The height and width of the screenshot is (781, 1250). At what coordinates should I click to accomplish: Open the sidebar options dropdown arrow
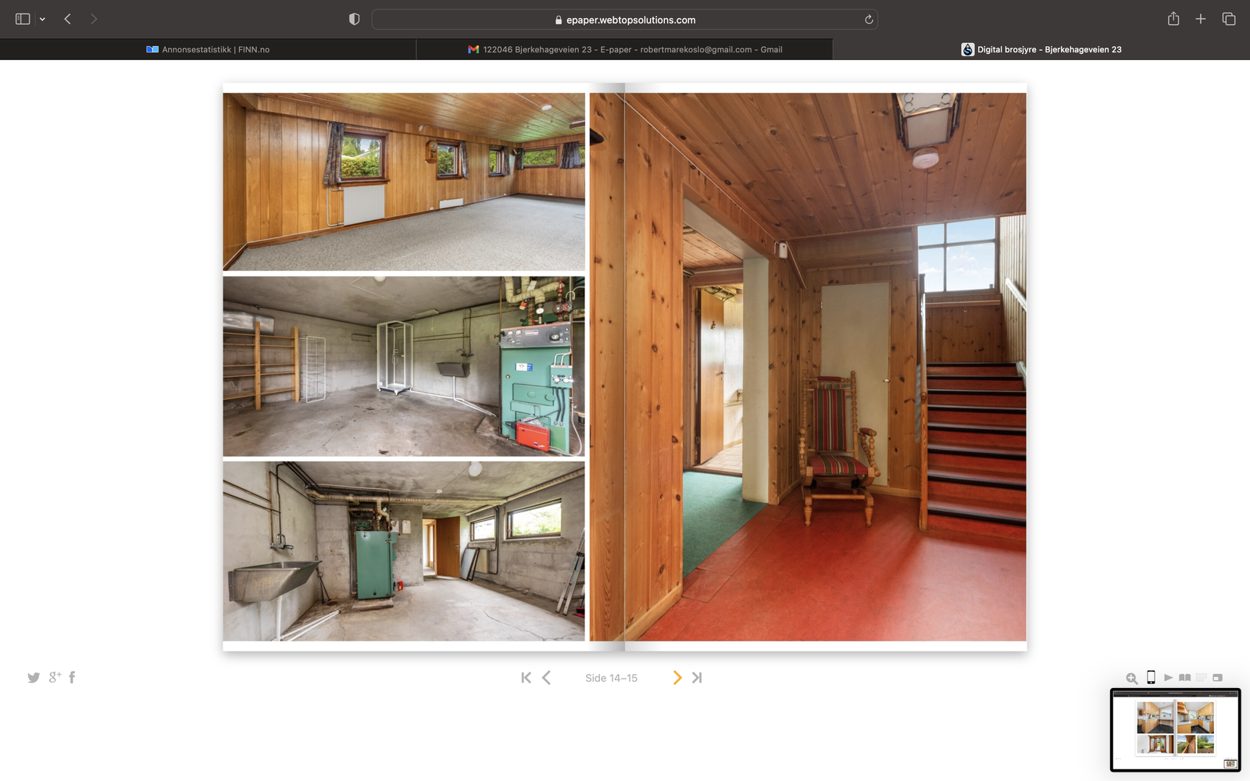pos(42,20)
